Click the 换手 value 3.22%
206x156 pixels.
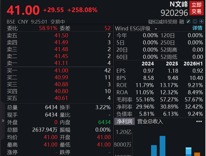103,107
